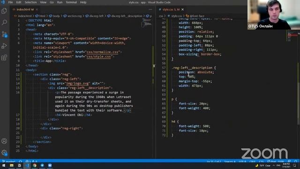Click the Synchronize Changes icon in status bar
This screenshot has width=300, height=169.
[x=20, y=161]
